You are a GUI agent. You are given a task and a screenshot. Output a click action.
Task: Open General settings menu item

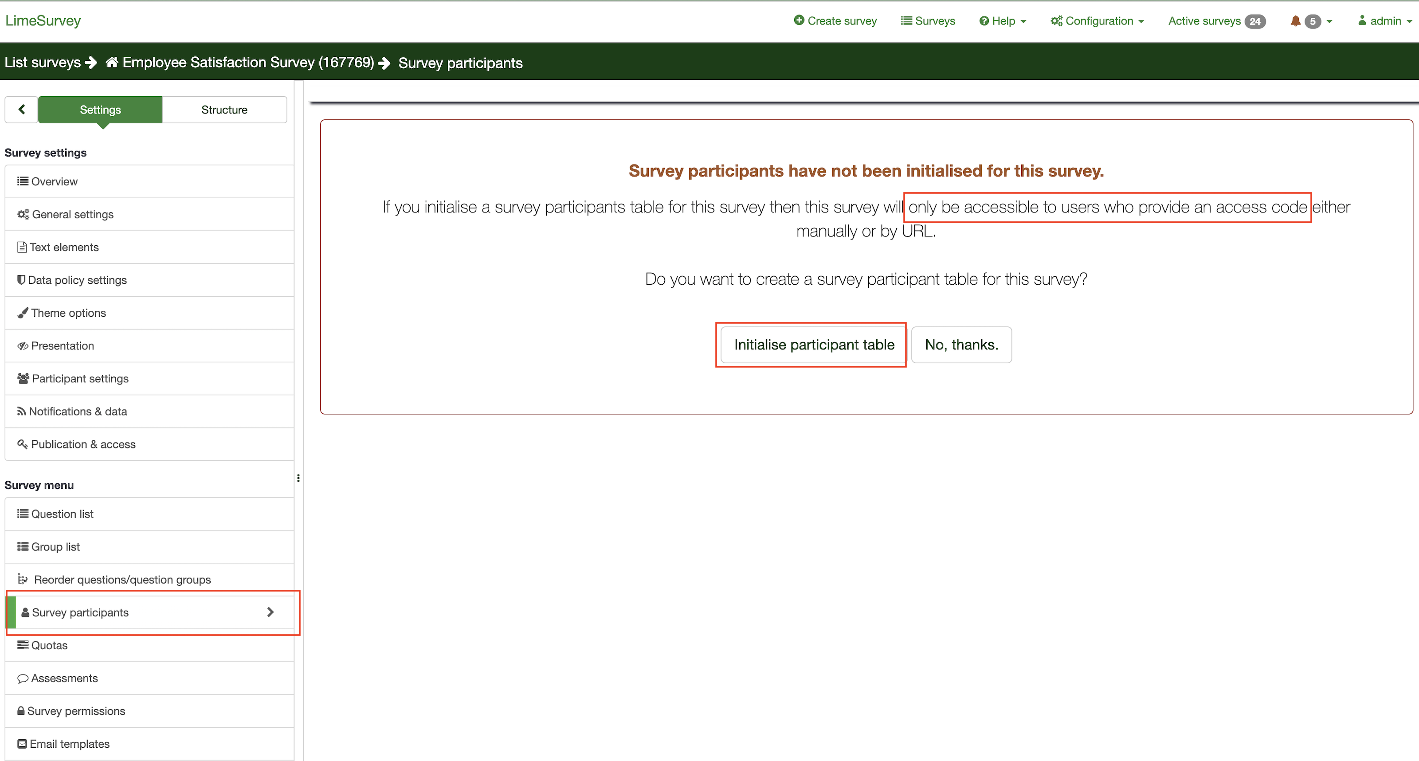click(149, 214)
